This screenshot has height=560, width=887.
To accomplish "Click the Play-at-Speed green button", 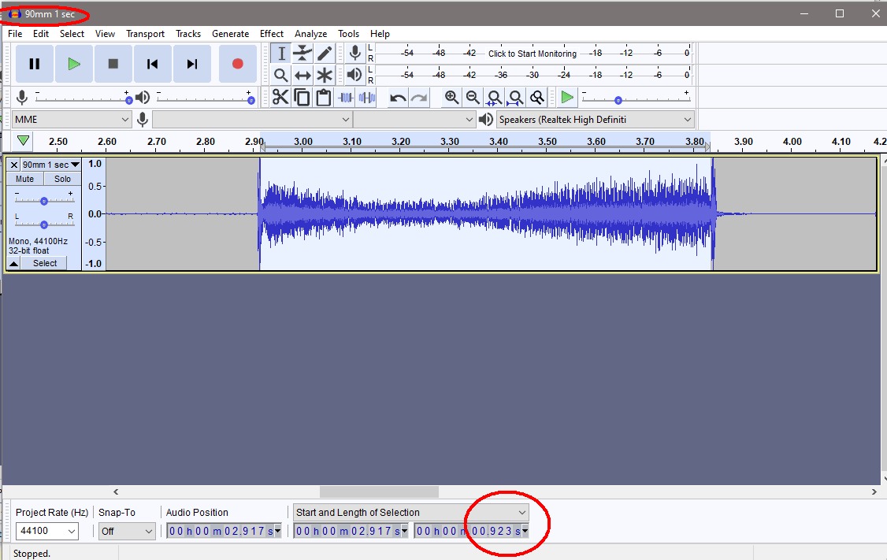I will pyautogui.click(x=567, y=98).
